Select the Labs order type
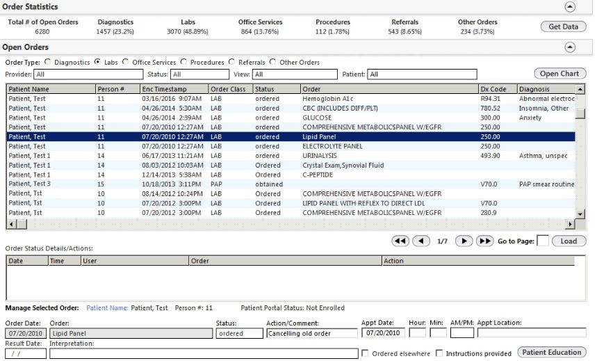This screenshot has width=597, height=361. 97,62
